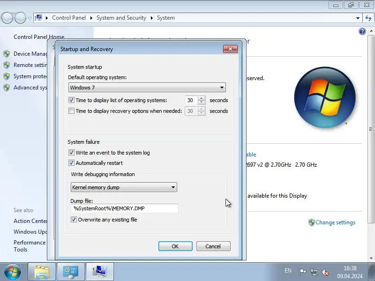Viewport: 375px width, 281px height.
Task: Click the operating systems list seconds field
Action: (x=191, y=100)
